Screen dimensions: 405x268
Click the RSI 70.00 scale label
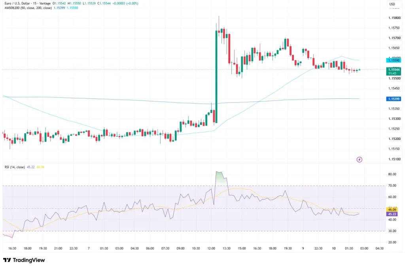point(392,186)
